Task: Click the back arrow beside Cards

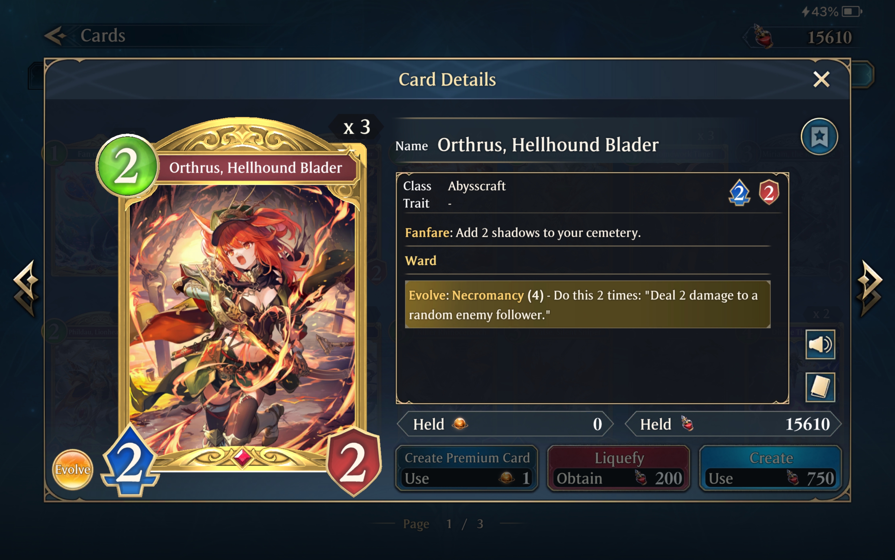Action: (56, 36)
